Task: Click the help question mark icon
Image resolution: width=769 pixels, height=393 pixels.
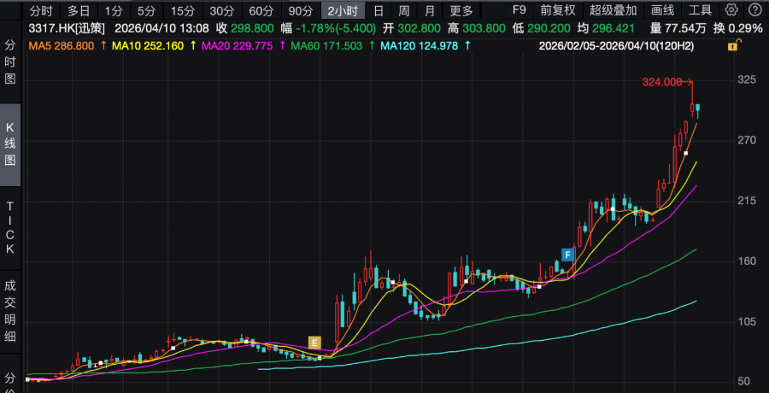Action: [754, 10]
